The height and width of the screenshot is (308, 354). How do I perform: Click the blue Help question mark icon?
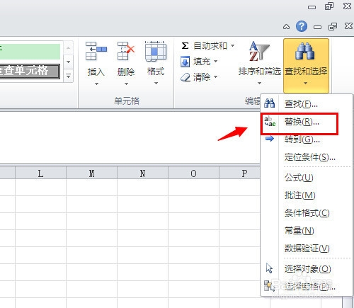[302, 26]
